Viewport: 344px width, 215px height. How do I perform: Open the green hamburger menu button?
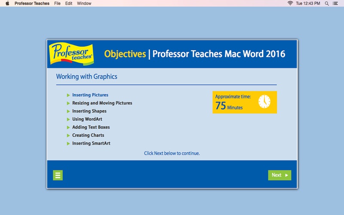click(58, 175)
